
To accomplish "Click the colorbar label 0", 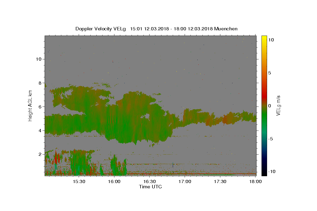I will 269,106.
